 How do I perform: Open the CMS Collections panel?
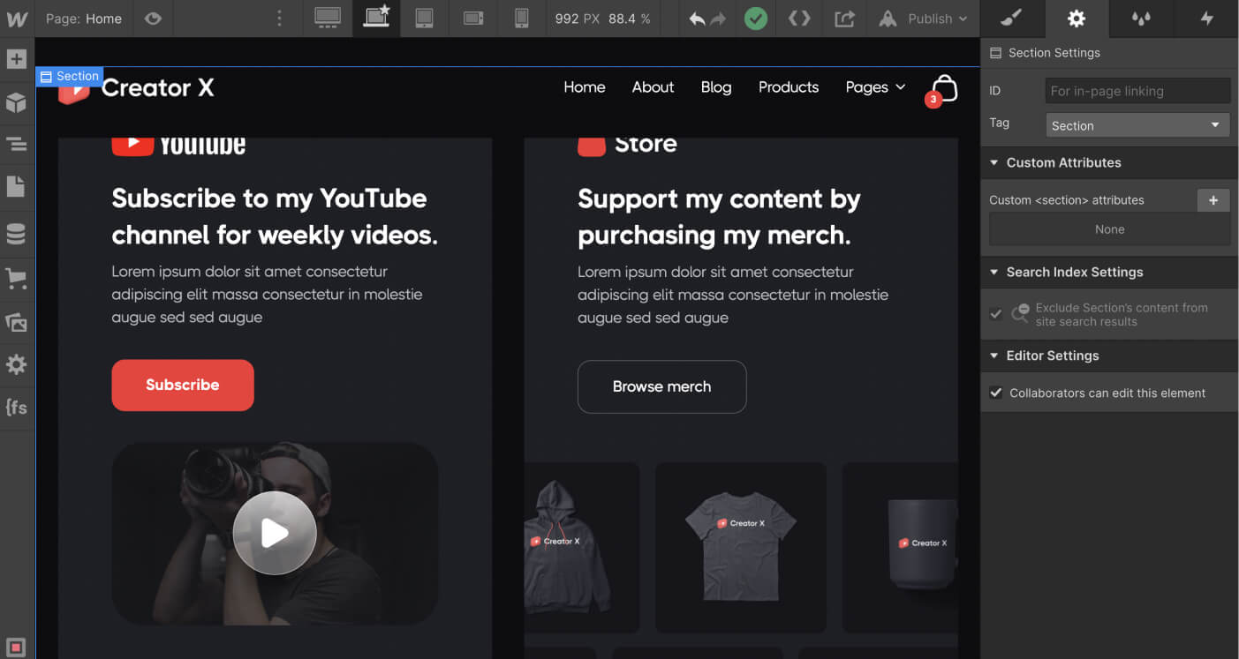(x=16, y=233)
